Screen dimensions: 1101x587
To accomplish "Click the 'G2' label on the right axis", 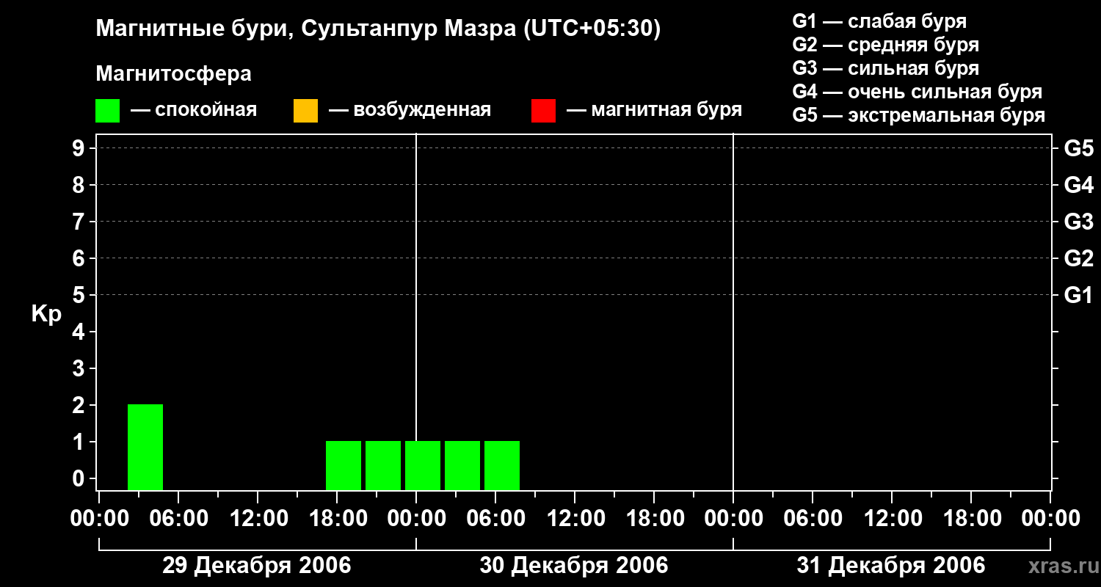I will pyautogui.click(x=1079, y=258).
